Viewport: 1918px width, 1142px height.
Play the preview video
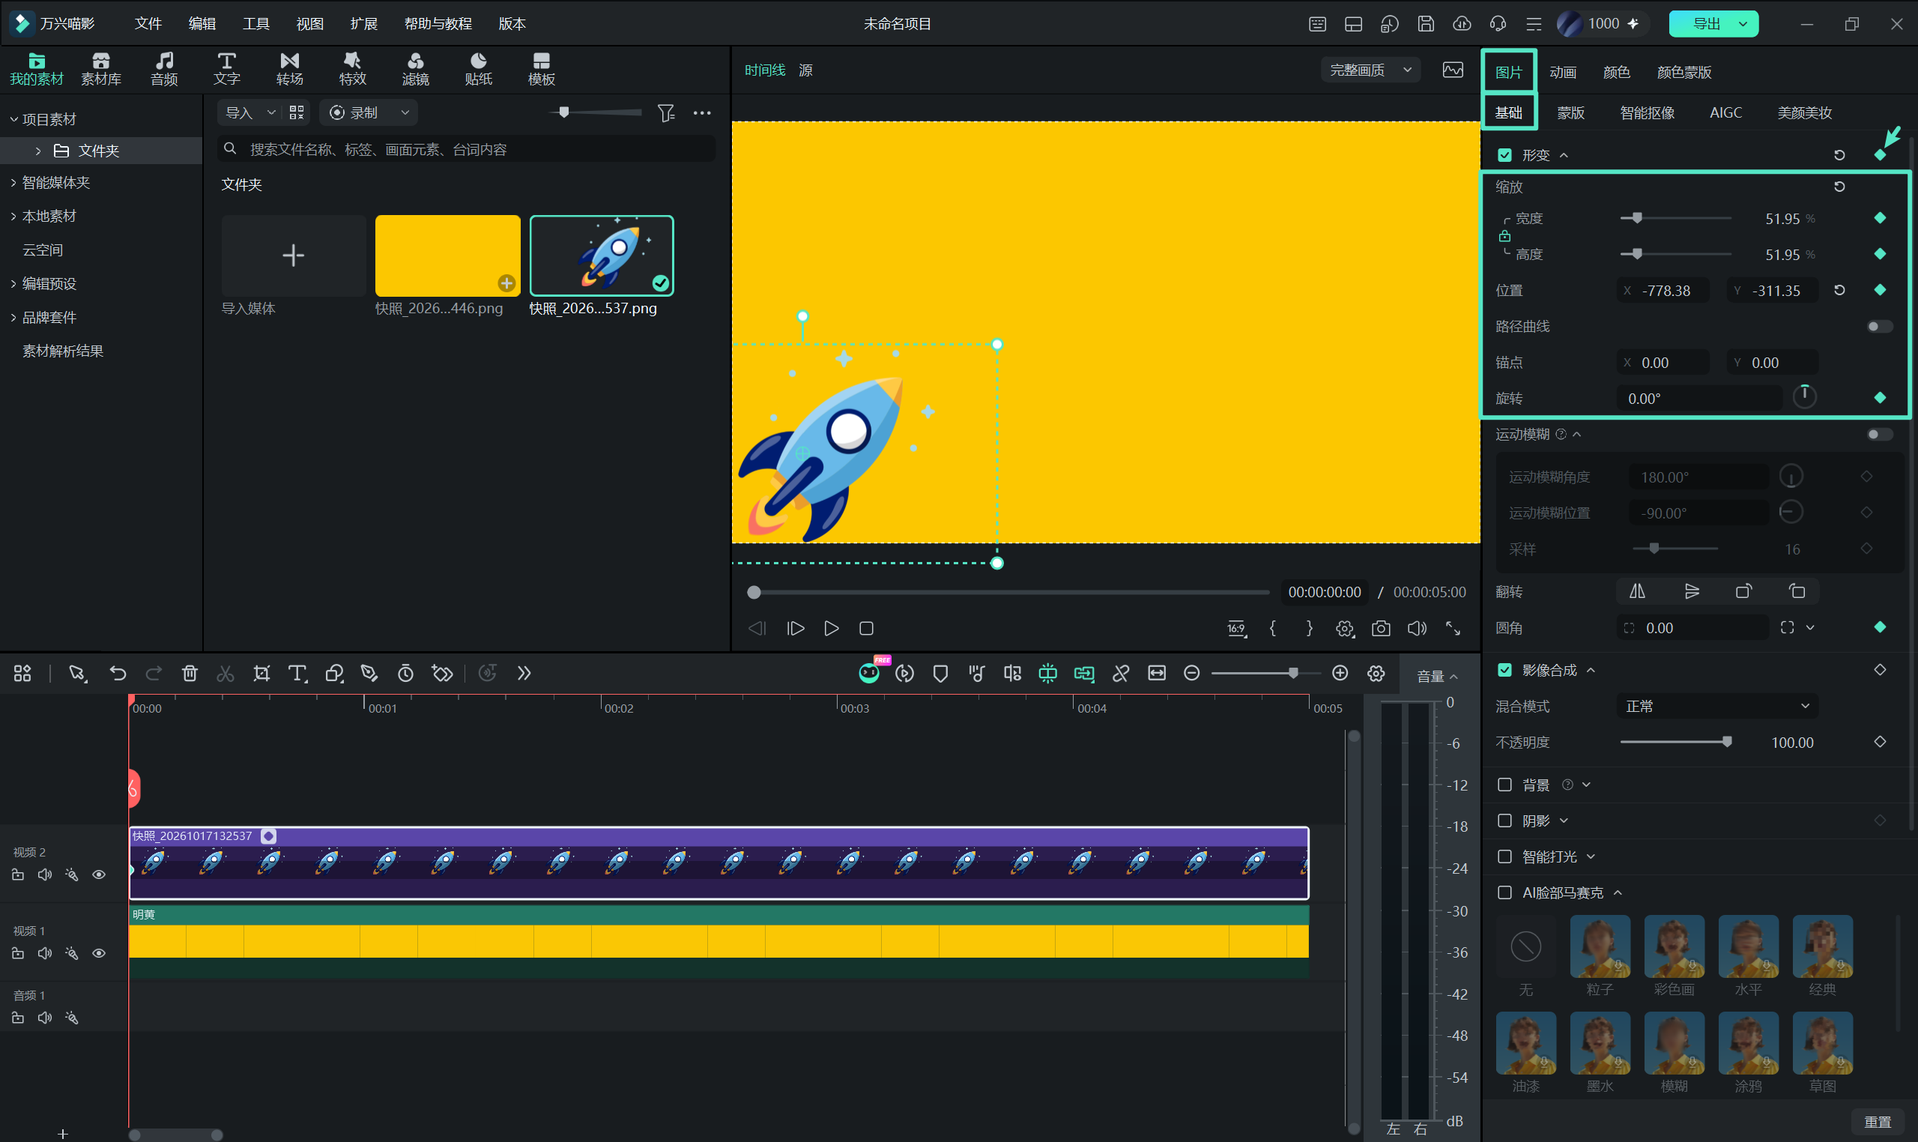[832, 629]
